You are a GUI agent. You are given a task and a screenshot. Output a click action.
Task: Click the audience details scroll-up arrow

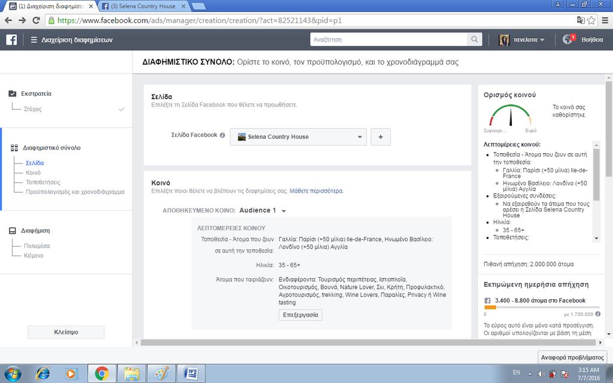[x=596, y=145]
